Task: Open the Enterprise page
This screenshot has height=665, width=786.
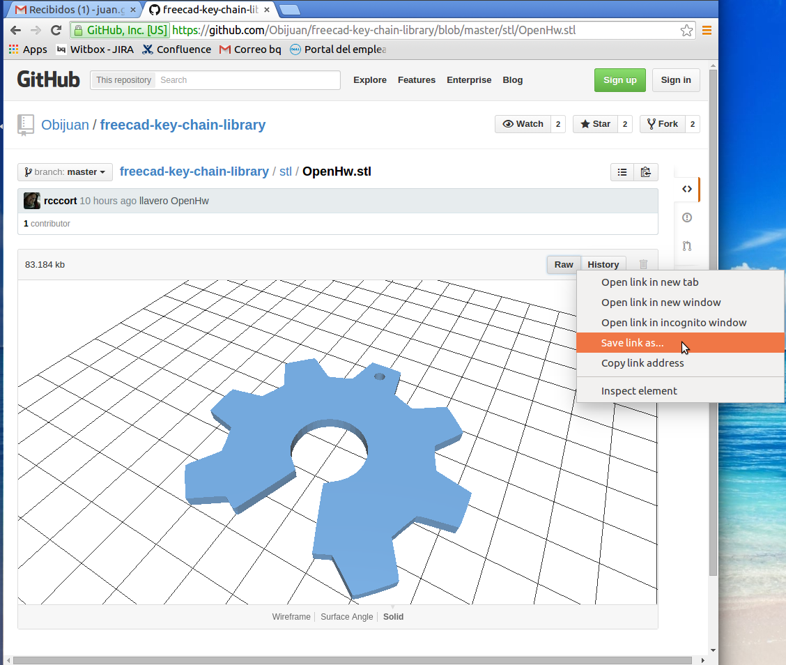Action: pyautogui.click(x=469, y=79)
